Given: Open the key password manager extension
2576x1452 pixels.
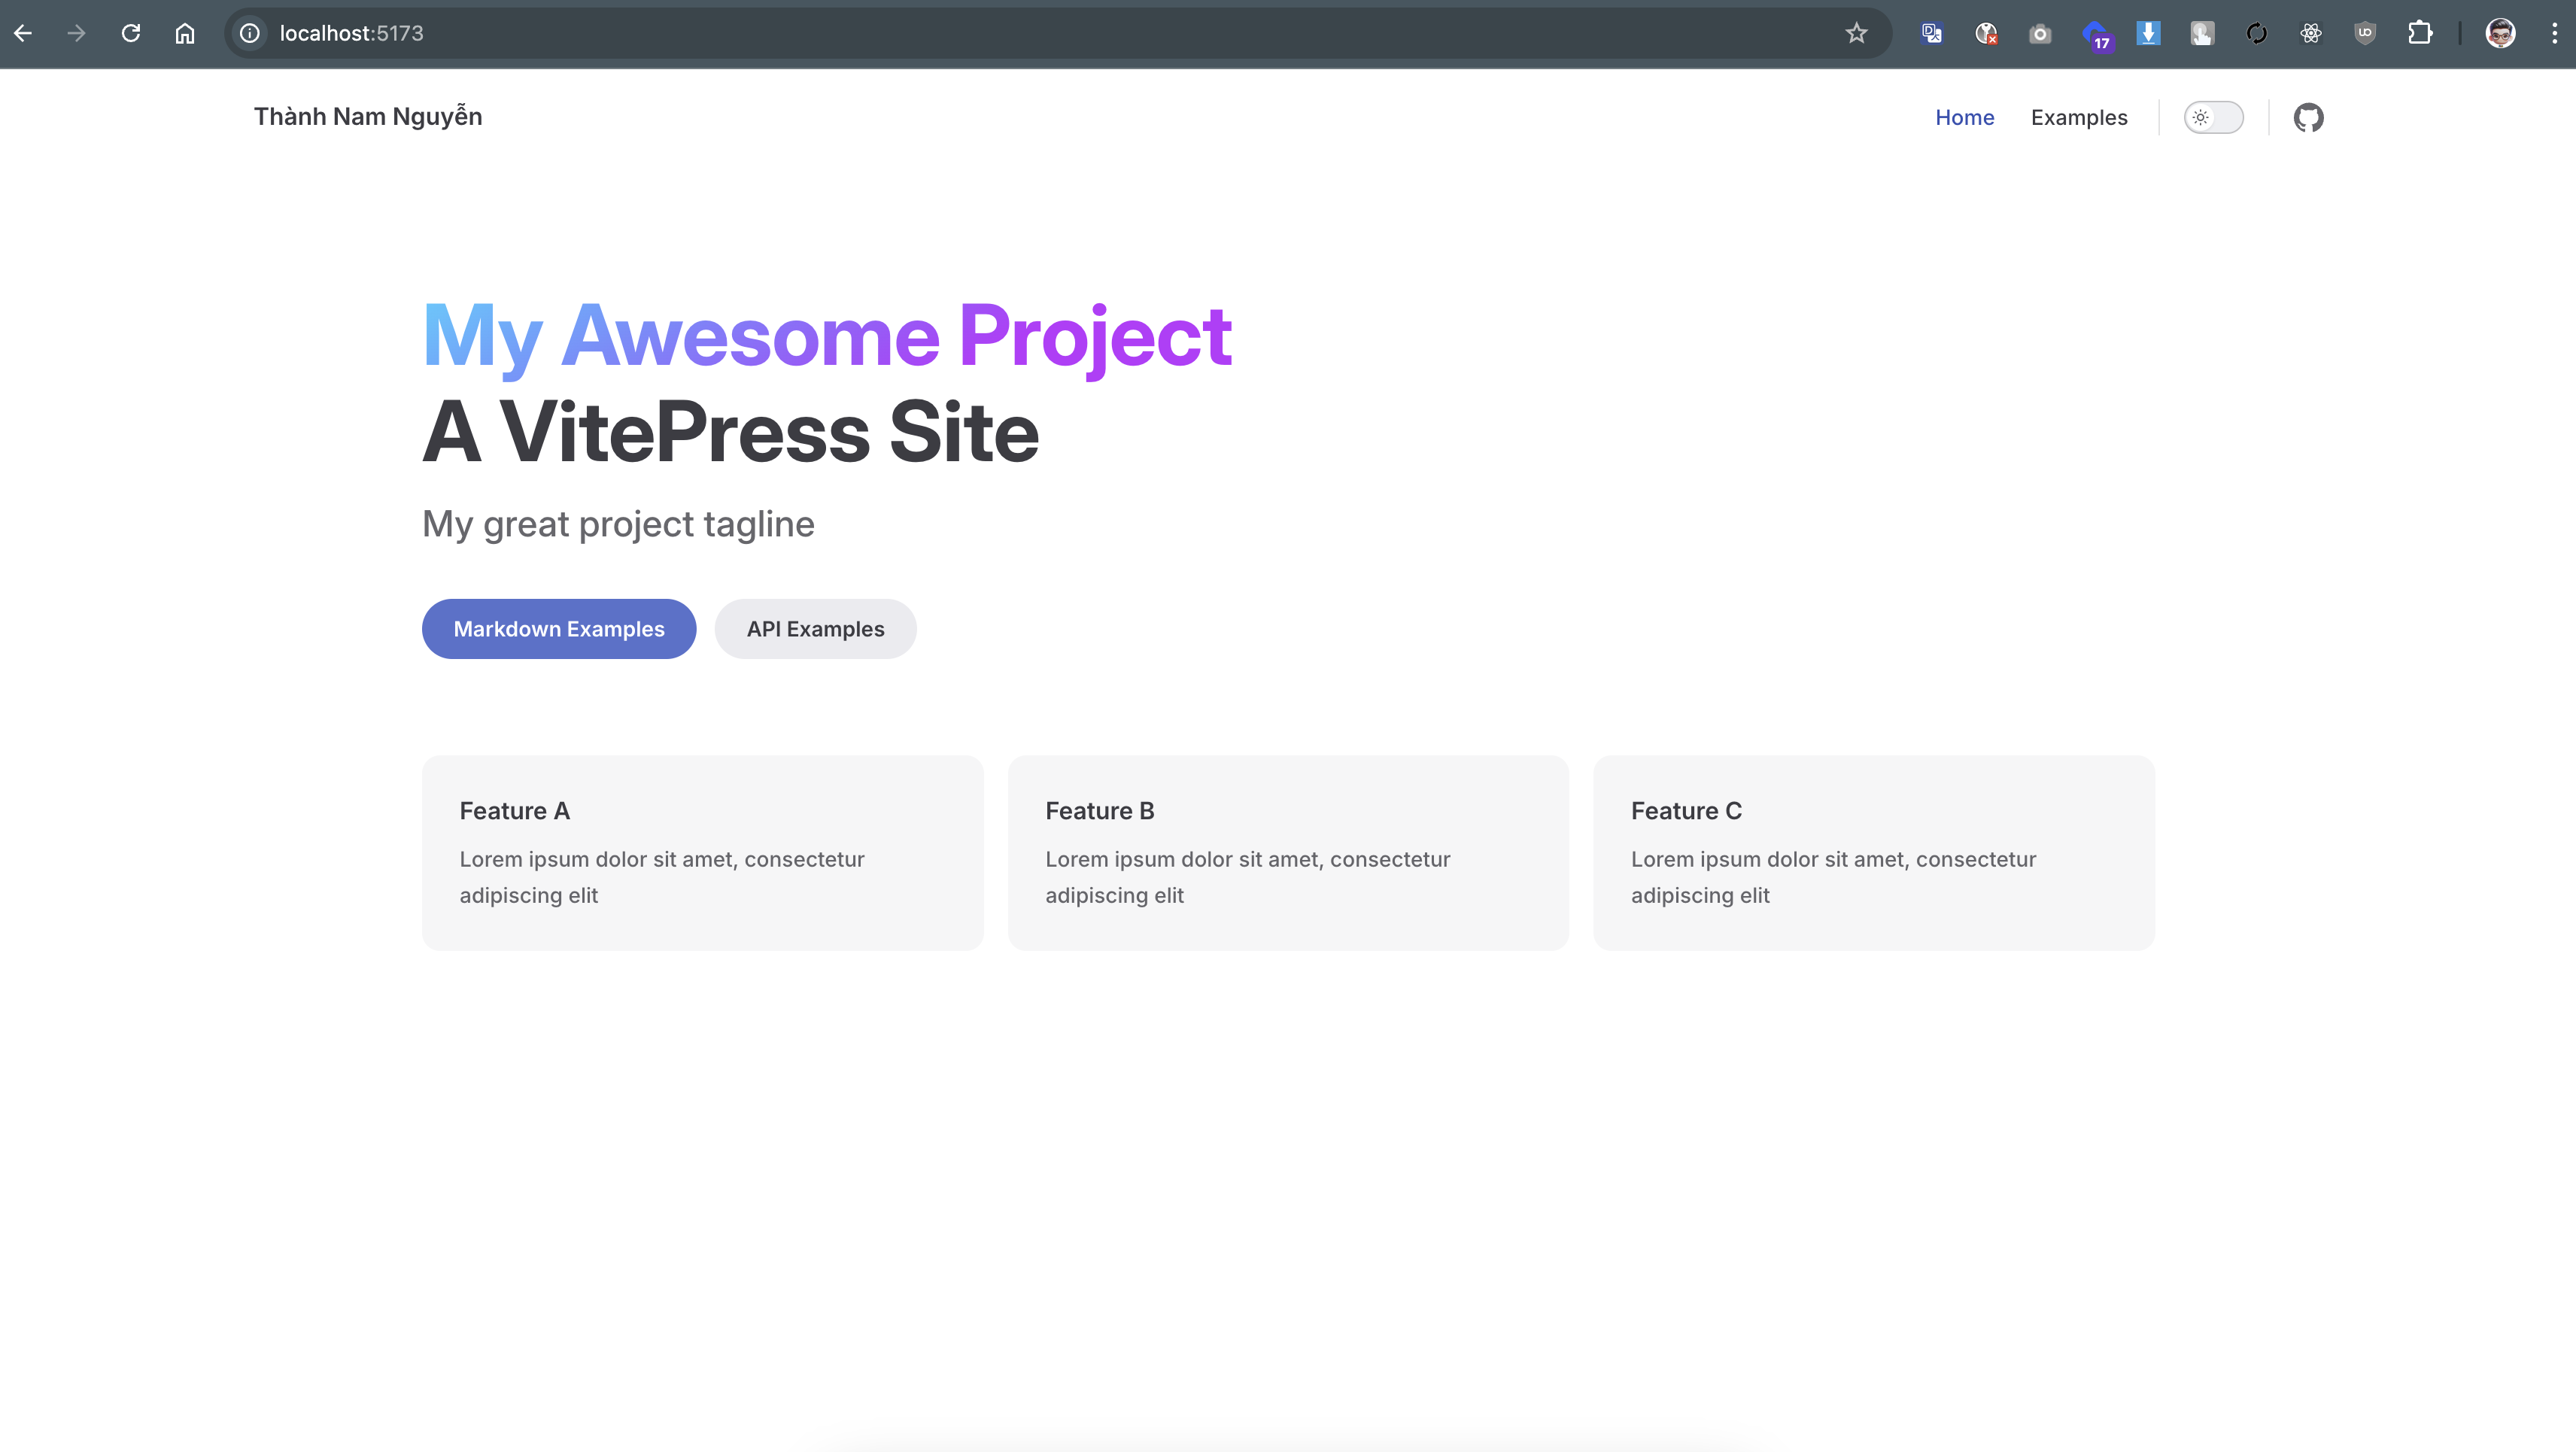Looking at the screenshot, I should coord(1986,33).
